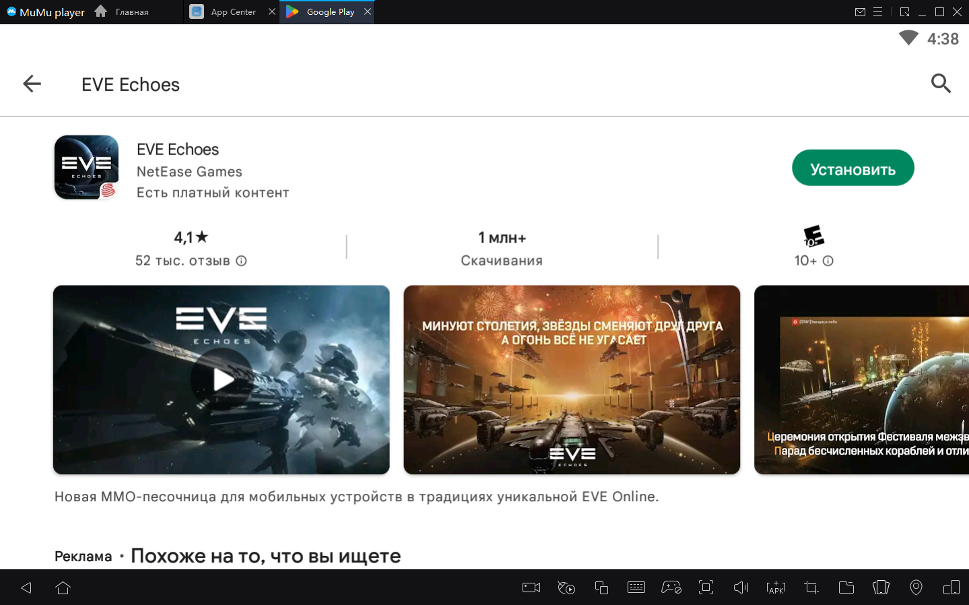Open the virtual location pin tool
This screenshot has width=969, height=605.
(916, 587)
